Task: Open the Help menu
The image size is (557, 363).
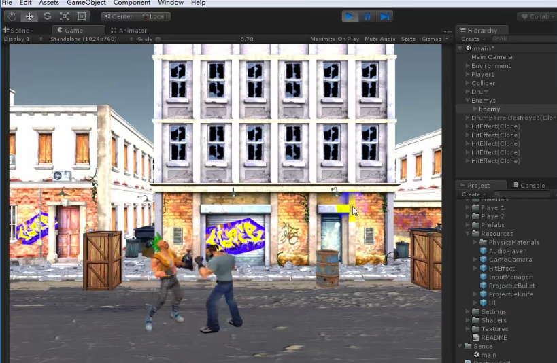Action: pyautogui.click(x=198, y=3)
